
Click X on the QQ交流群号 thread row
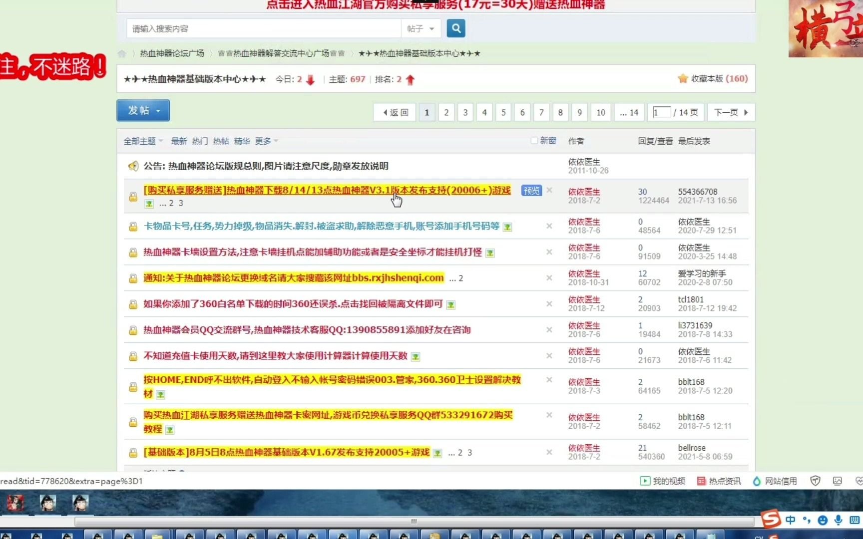click(x=549, y=330)
